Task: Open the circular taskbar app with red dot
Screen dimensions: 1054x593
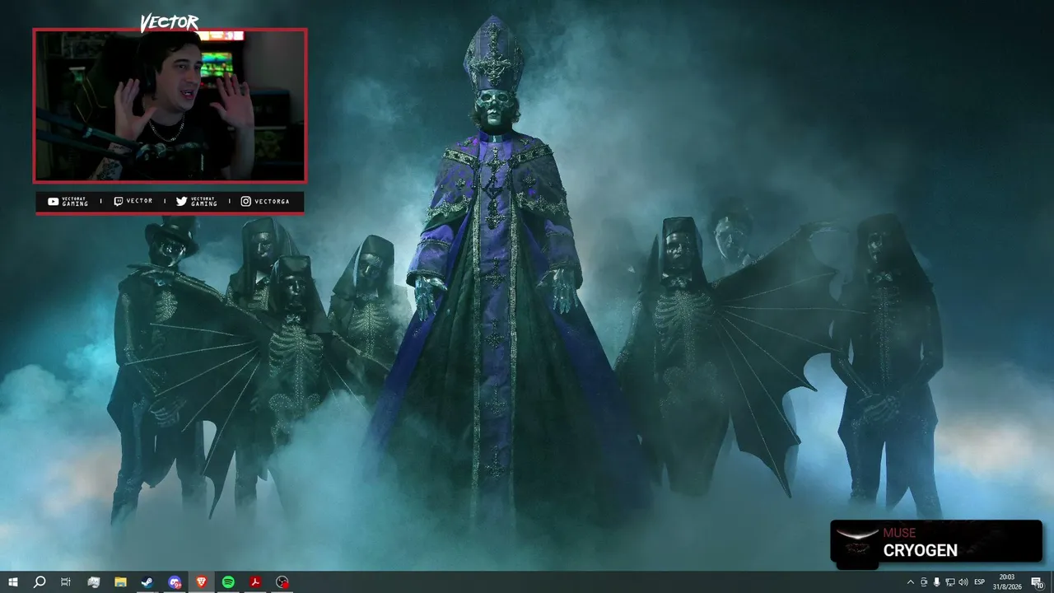Action: (282, 582)
